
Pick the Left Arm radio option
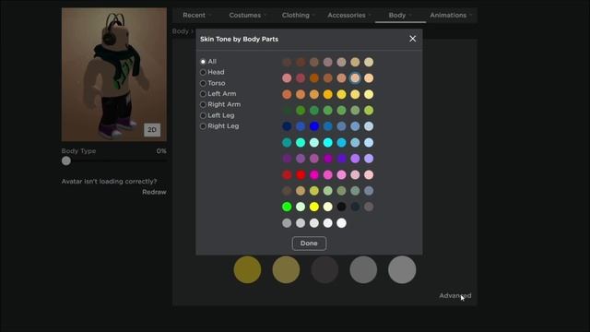[203, 94]
